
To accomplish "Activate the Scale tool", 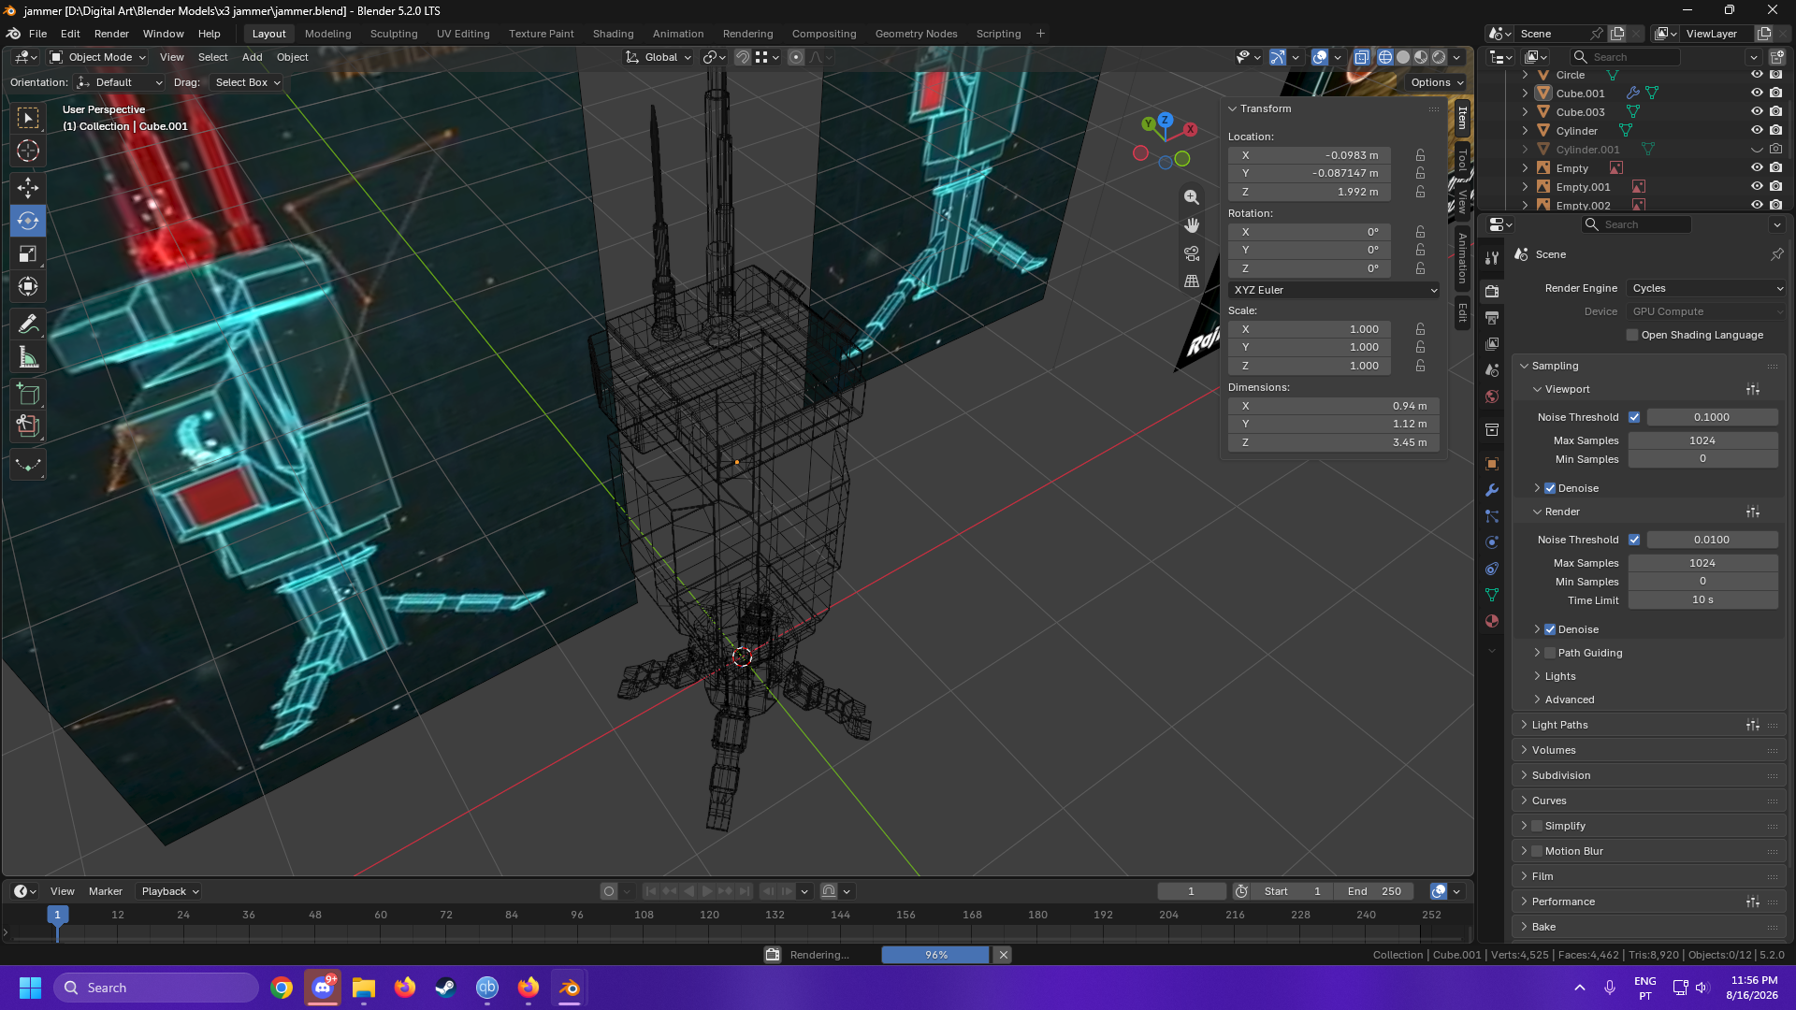I will 28,253.
